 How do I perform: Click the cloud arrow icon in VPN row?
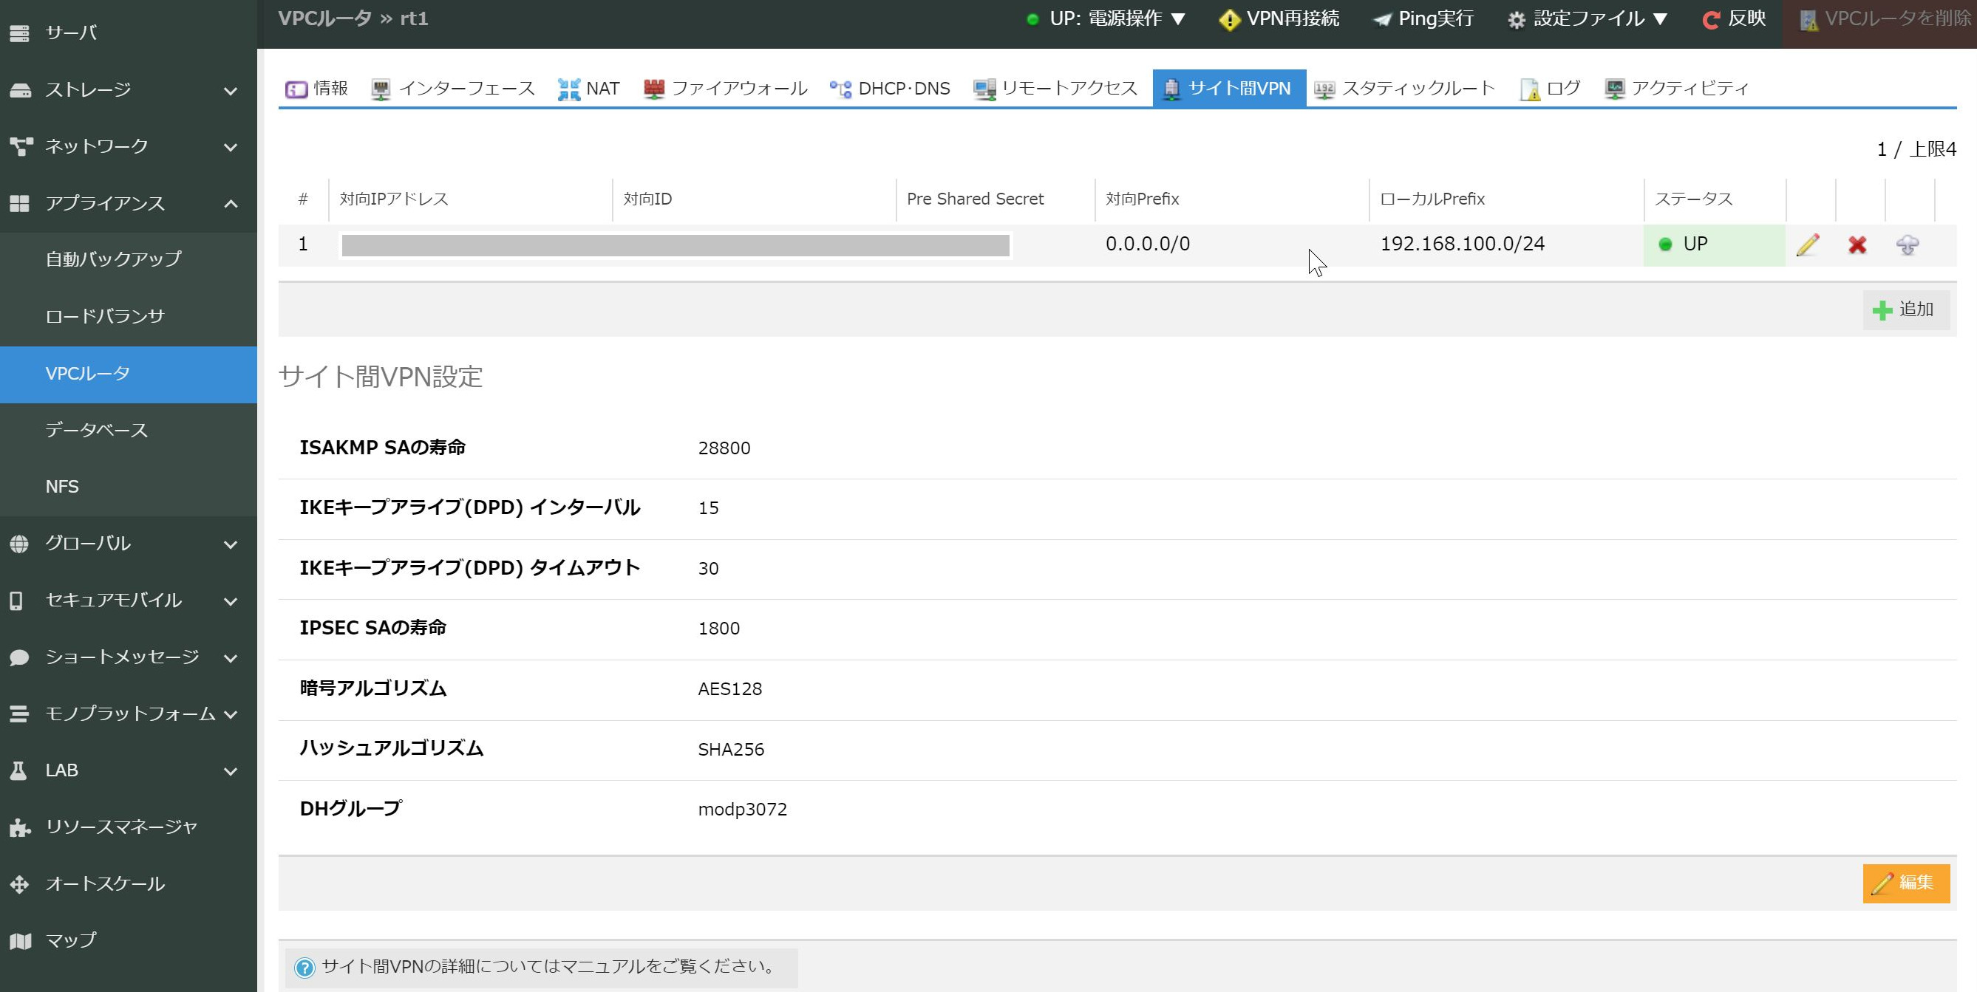pyautogui.click(x=1908, y=244)
